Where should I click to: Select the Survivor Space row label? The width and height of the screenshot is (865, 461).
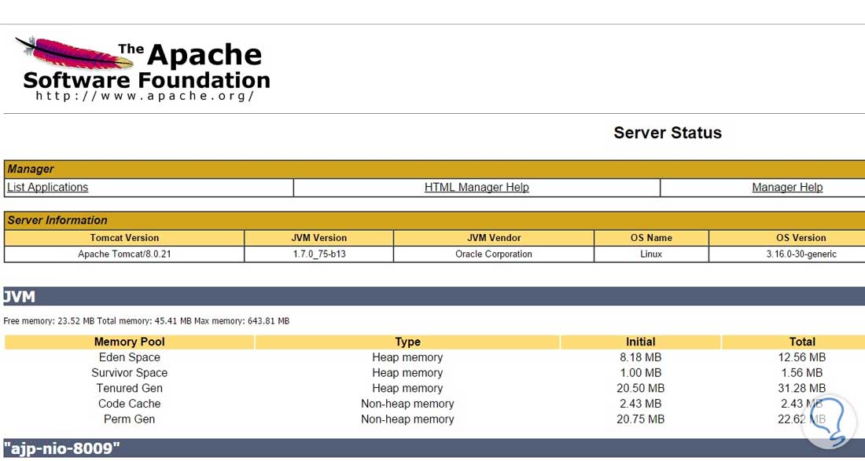pyautogui.click(x=129, y=373)
